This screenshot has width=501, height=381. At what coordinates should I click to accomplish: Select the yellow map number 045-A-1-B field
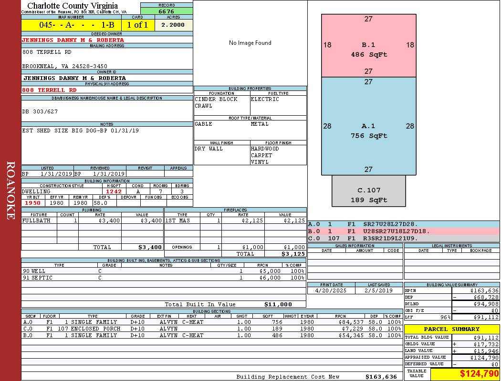pos(71,25)
